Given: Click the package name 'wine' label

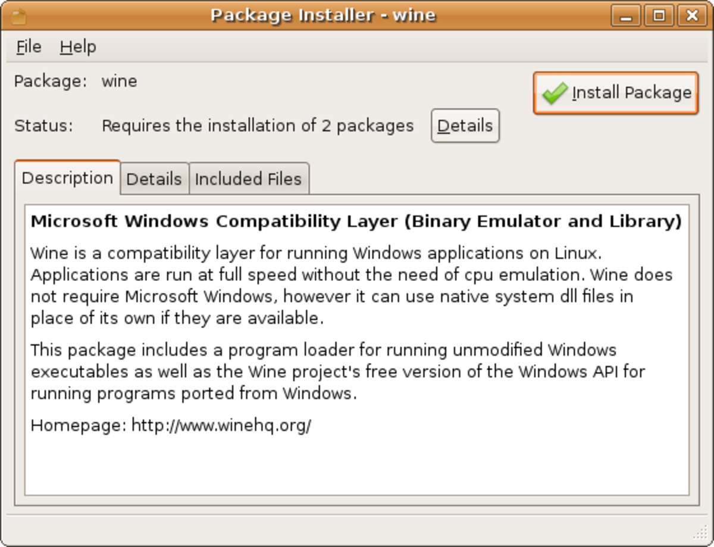Looking at the screenshot, I should 119,81.
